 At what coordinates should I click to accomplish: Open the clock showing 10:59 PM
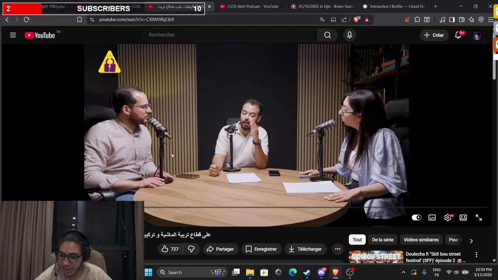click(x=483, y=272)
